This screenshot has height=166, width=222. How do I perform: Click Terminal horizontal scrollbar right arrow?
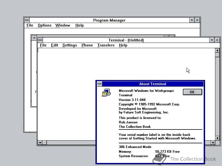pos(213,142)
